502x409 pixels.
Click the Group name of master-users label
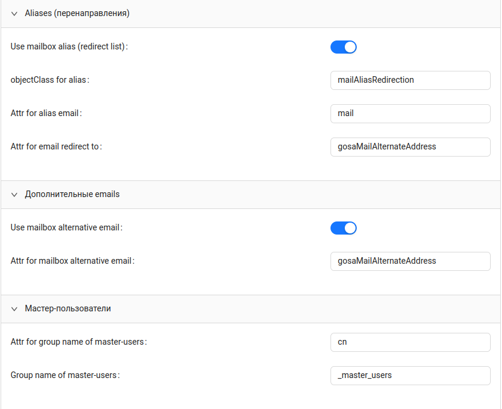coord(65,375)
